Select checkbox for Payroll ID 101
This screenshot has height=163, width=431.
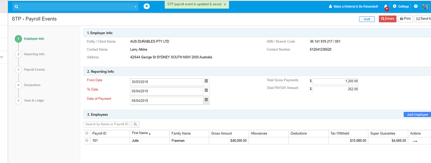tap(87, 140)
